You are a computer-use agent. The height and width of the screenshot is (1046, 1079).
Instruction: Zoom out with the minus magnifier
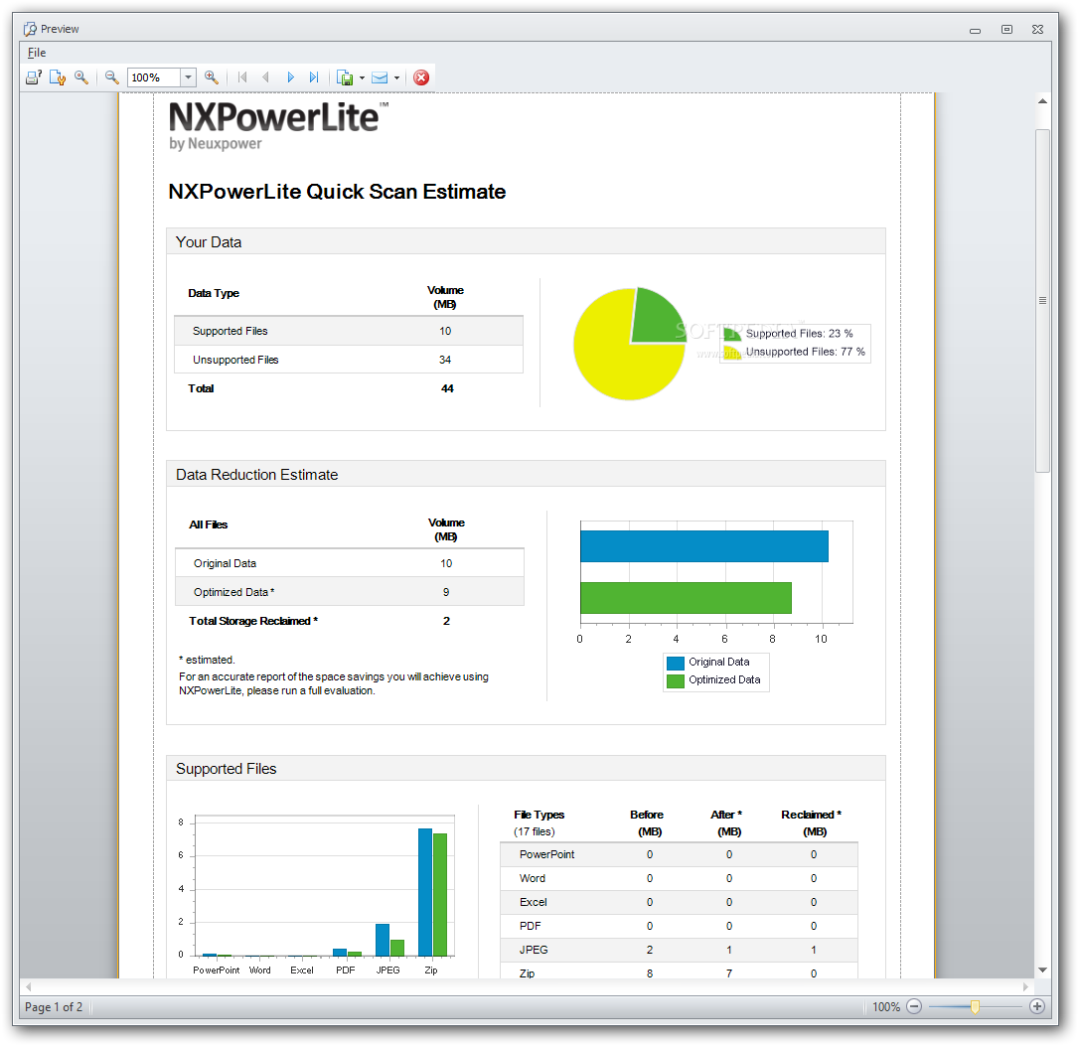point(112,77)
